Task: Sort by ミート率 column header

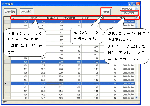Action: pyautogui.click(x=90, y=18)
